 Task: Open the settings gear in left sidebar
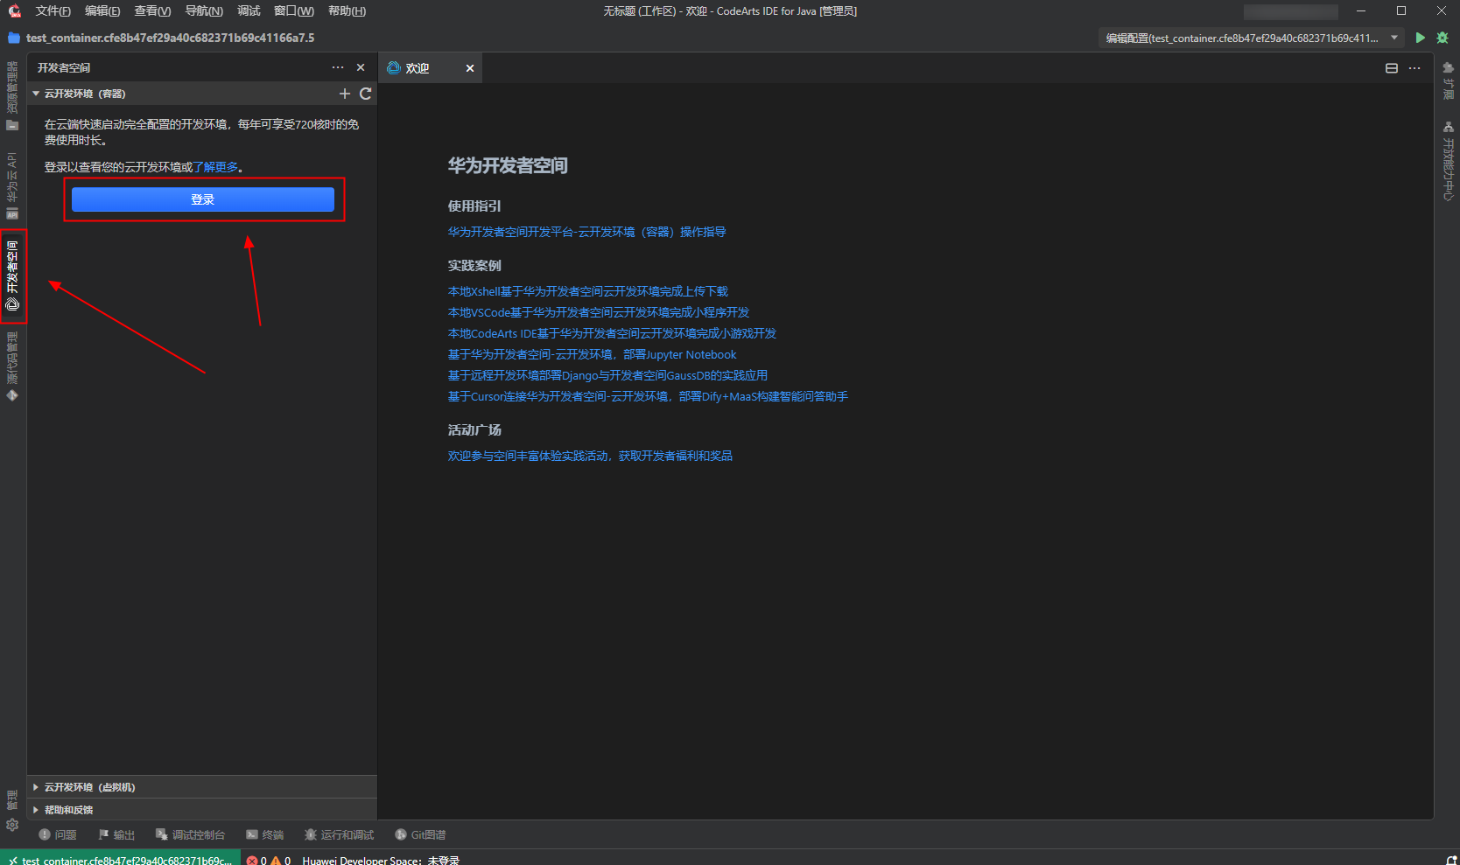(x=12, y=825)
